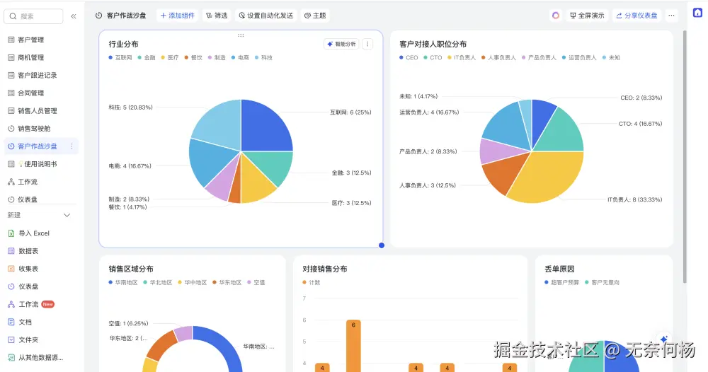Screen dimensions: 708x372
Task: Open 行业分布 card three-dot menu
Action: [x=367, y=44]
